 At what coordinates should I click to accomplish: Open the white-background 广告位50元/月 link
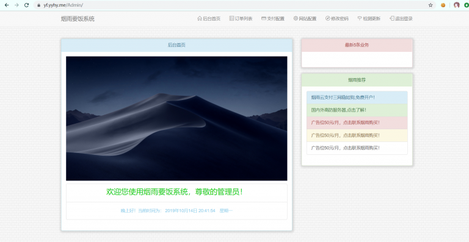pos(357,148)
